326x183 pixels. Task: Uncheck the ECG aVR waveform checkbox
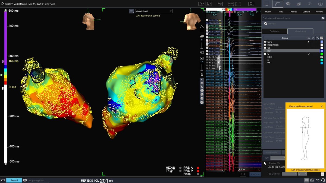207,31
